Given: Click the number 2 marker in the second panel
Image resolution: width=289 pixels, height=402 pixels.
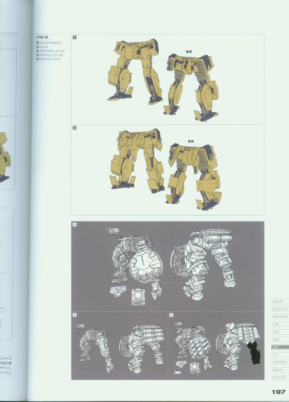Looking at the screenshot, I should pos(75,128).
